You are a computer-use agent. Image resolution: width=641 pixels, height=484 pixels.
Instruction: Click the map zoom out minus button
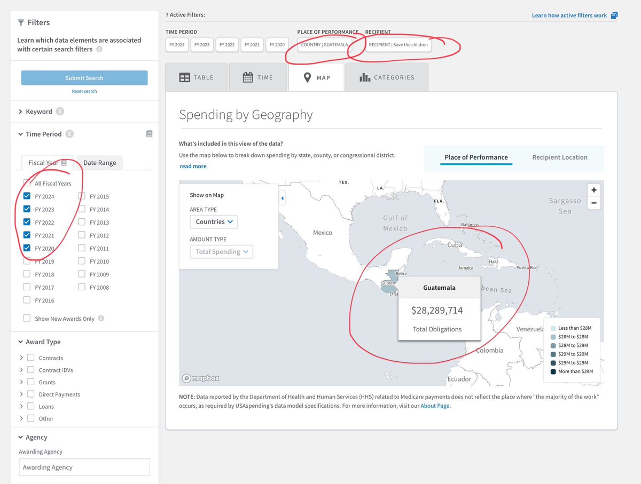593,203
